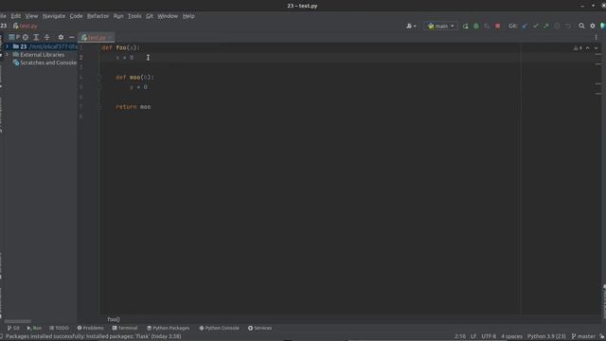
Task: Click the rerun icon in the toolbar
Action: [465, 26]
